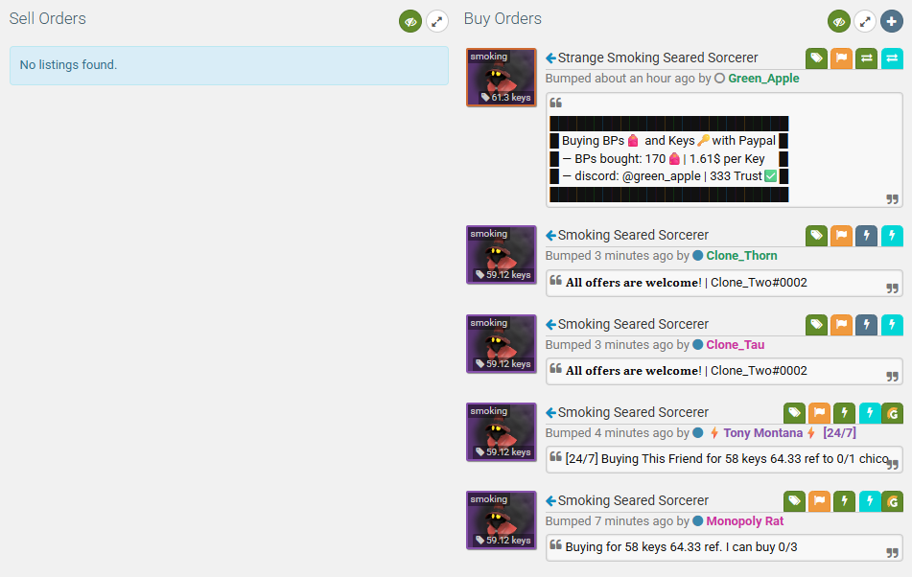
Task: Click blue arrow on Clone_Tau's listing title
Action: click(x=550, y=324)
